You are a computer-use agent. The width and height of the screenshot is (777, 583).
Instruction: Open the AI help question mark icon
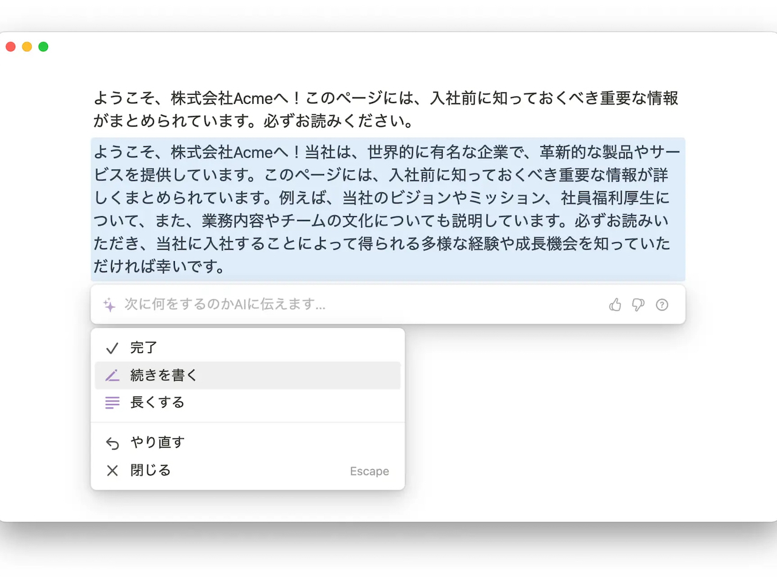(662, 304)
